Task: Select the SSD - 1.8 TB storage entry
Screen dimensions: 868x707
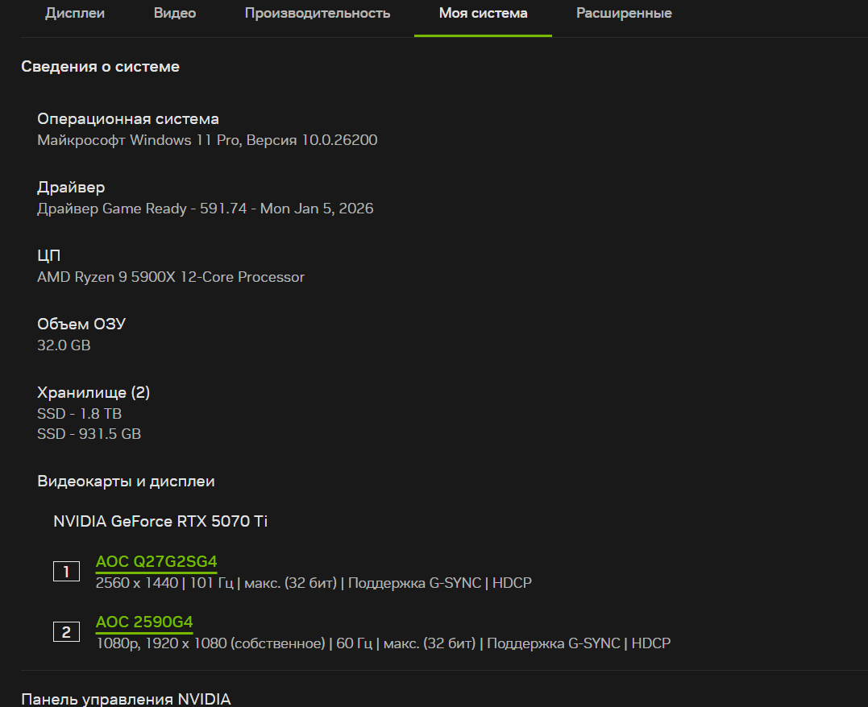Action: click(79, 414)
